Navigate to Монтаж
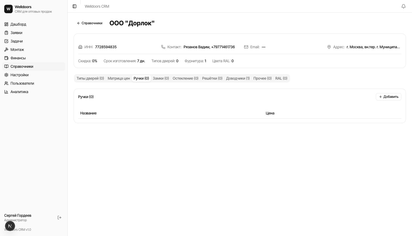The height and width of the screenshot is (236, 412). [x=34, y=50]
